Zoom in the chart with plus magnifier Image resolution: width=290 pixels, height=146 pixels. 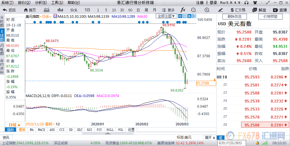click(x=207, y=10)
